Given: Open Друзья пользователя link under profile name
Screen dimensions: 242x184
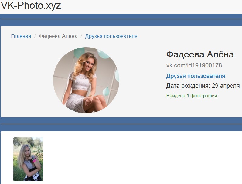Looking at the screenshot, I should [196, 76].
